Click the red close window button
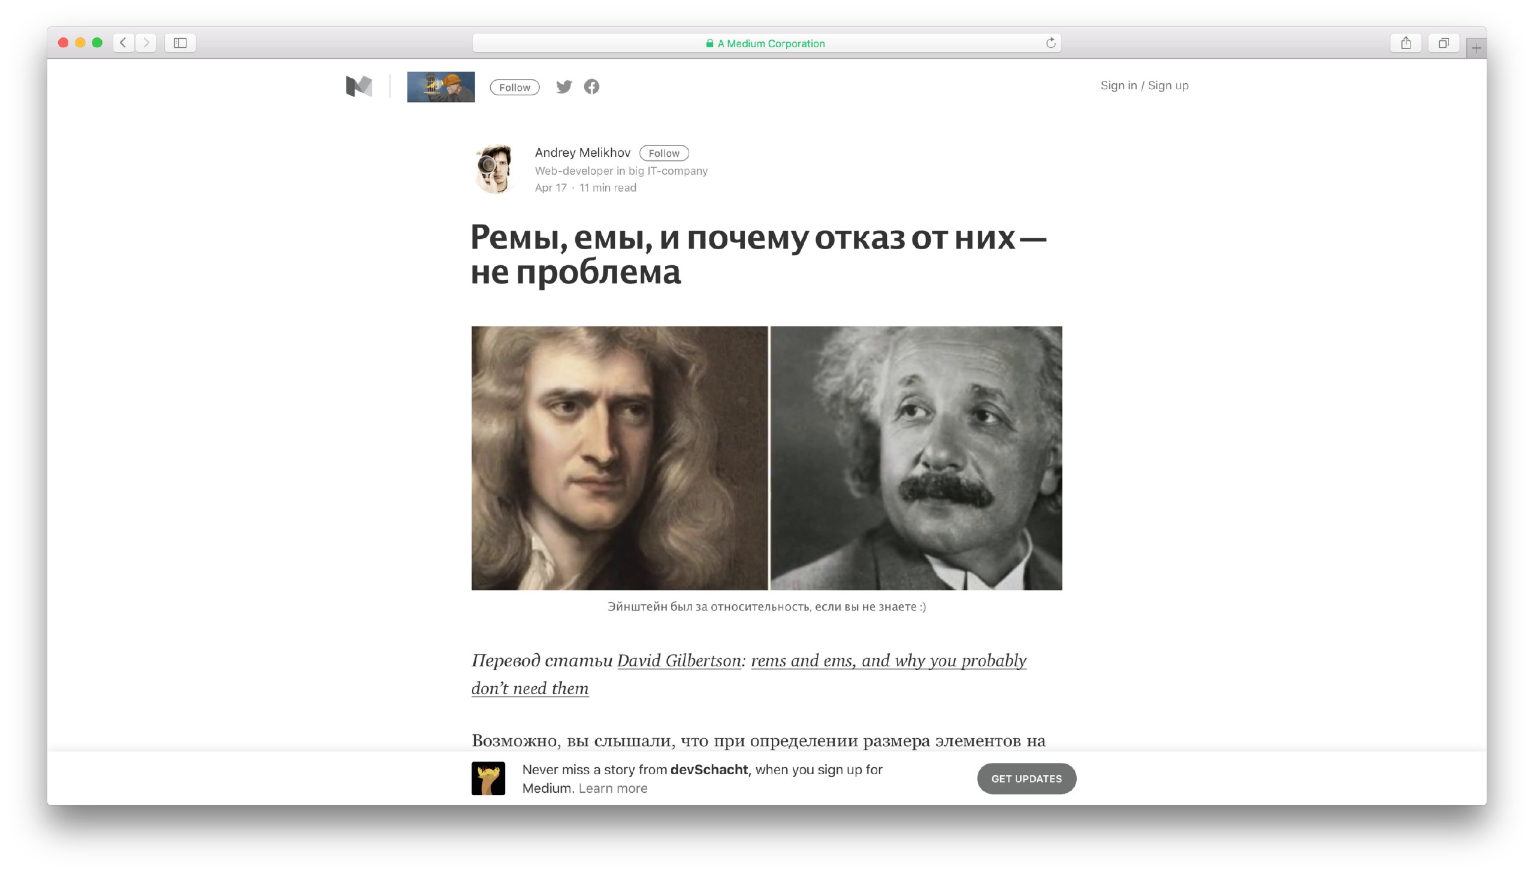Image resolution: width=1534 pixels, height=873 pixels. [x=63, y=43]
